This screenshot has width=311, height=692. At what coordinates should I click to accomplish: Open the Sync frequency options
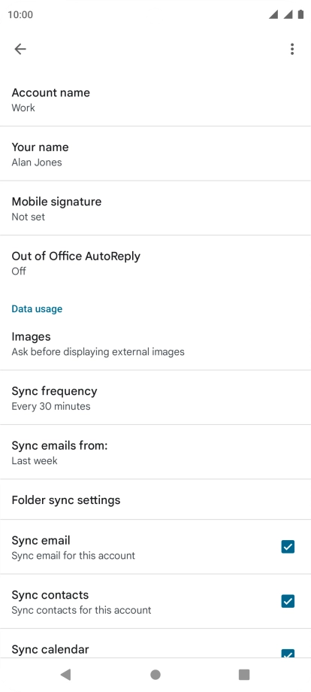click(155, 398)
